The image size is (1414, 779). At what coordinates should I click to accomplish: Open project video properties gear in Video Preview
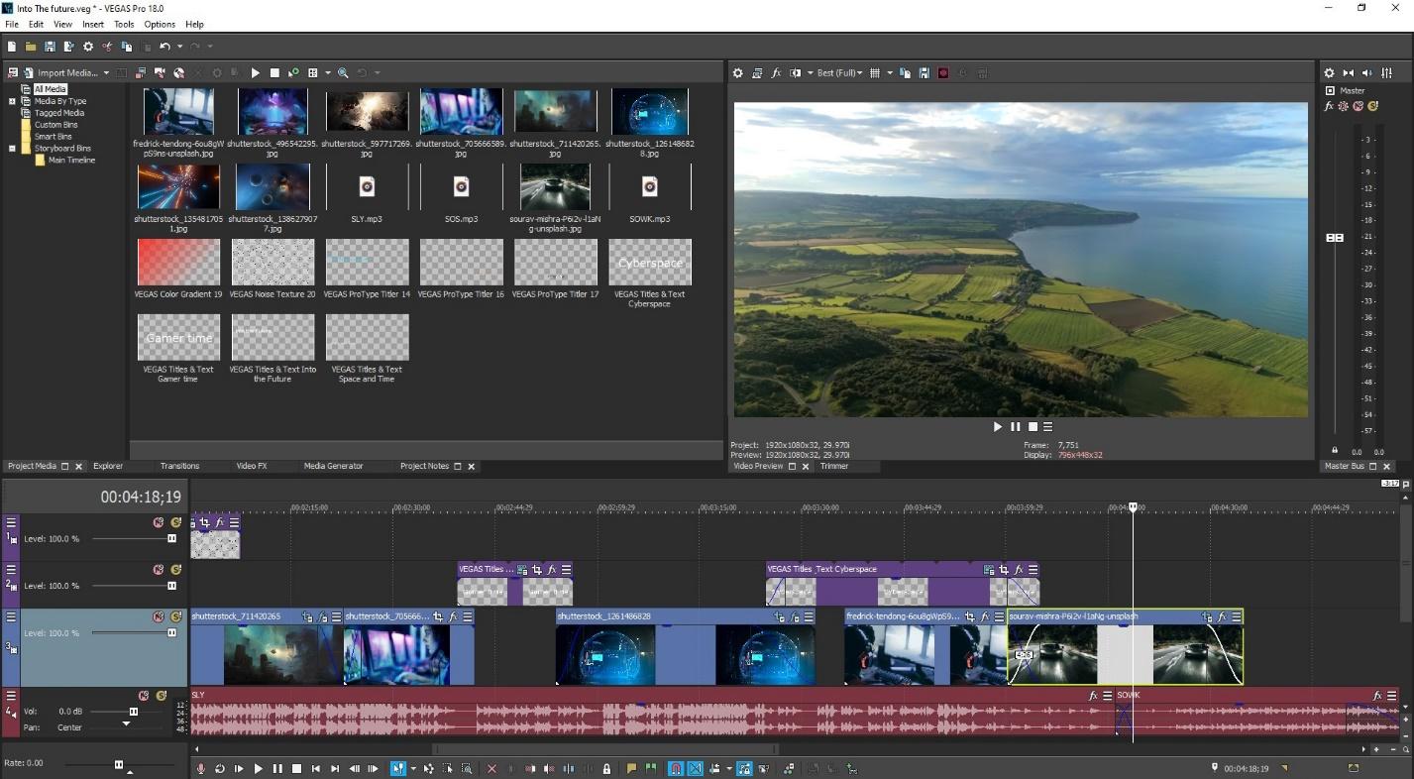pos(738,72)
